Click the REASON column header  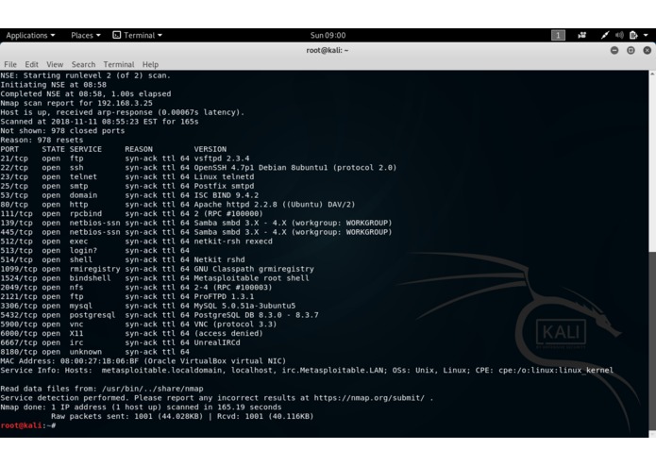139,149
